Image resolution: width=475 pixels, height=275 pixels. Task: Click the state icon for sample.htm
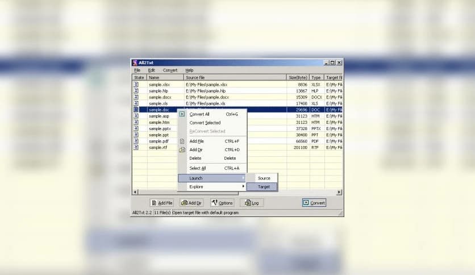(136, 122)
